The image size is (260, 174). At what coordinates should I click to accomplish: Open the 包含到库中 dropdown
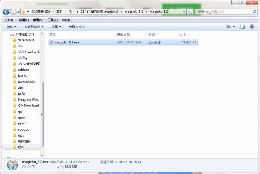(x=34, y=27)
